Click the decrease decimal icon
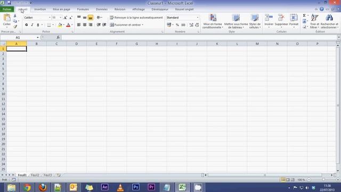The width and height of the screenshot is (341, 192). (197, 25)
